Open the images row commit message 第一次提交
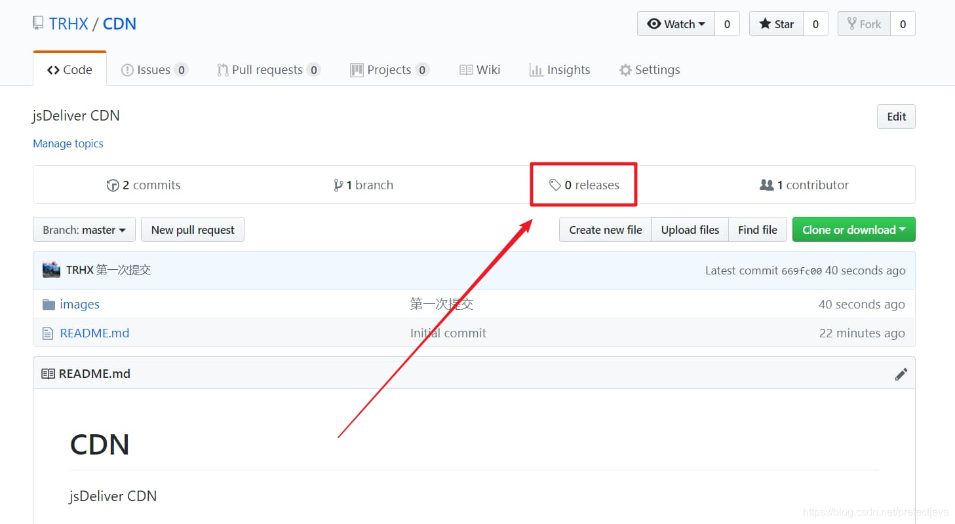 click(442, 304)
